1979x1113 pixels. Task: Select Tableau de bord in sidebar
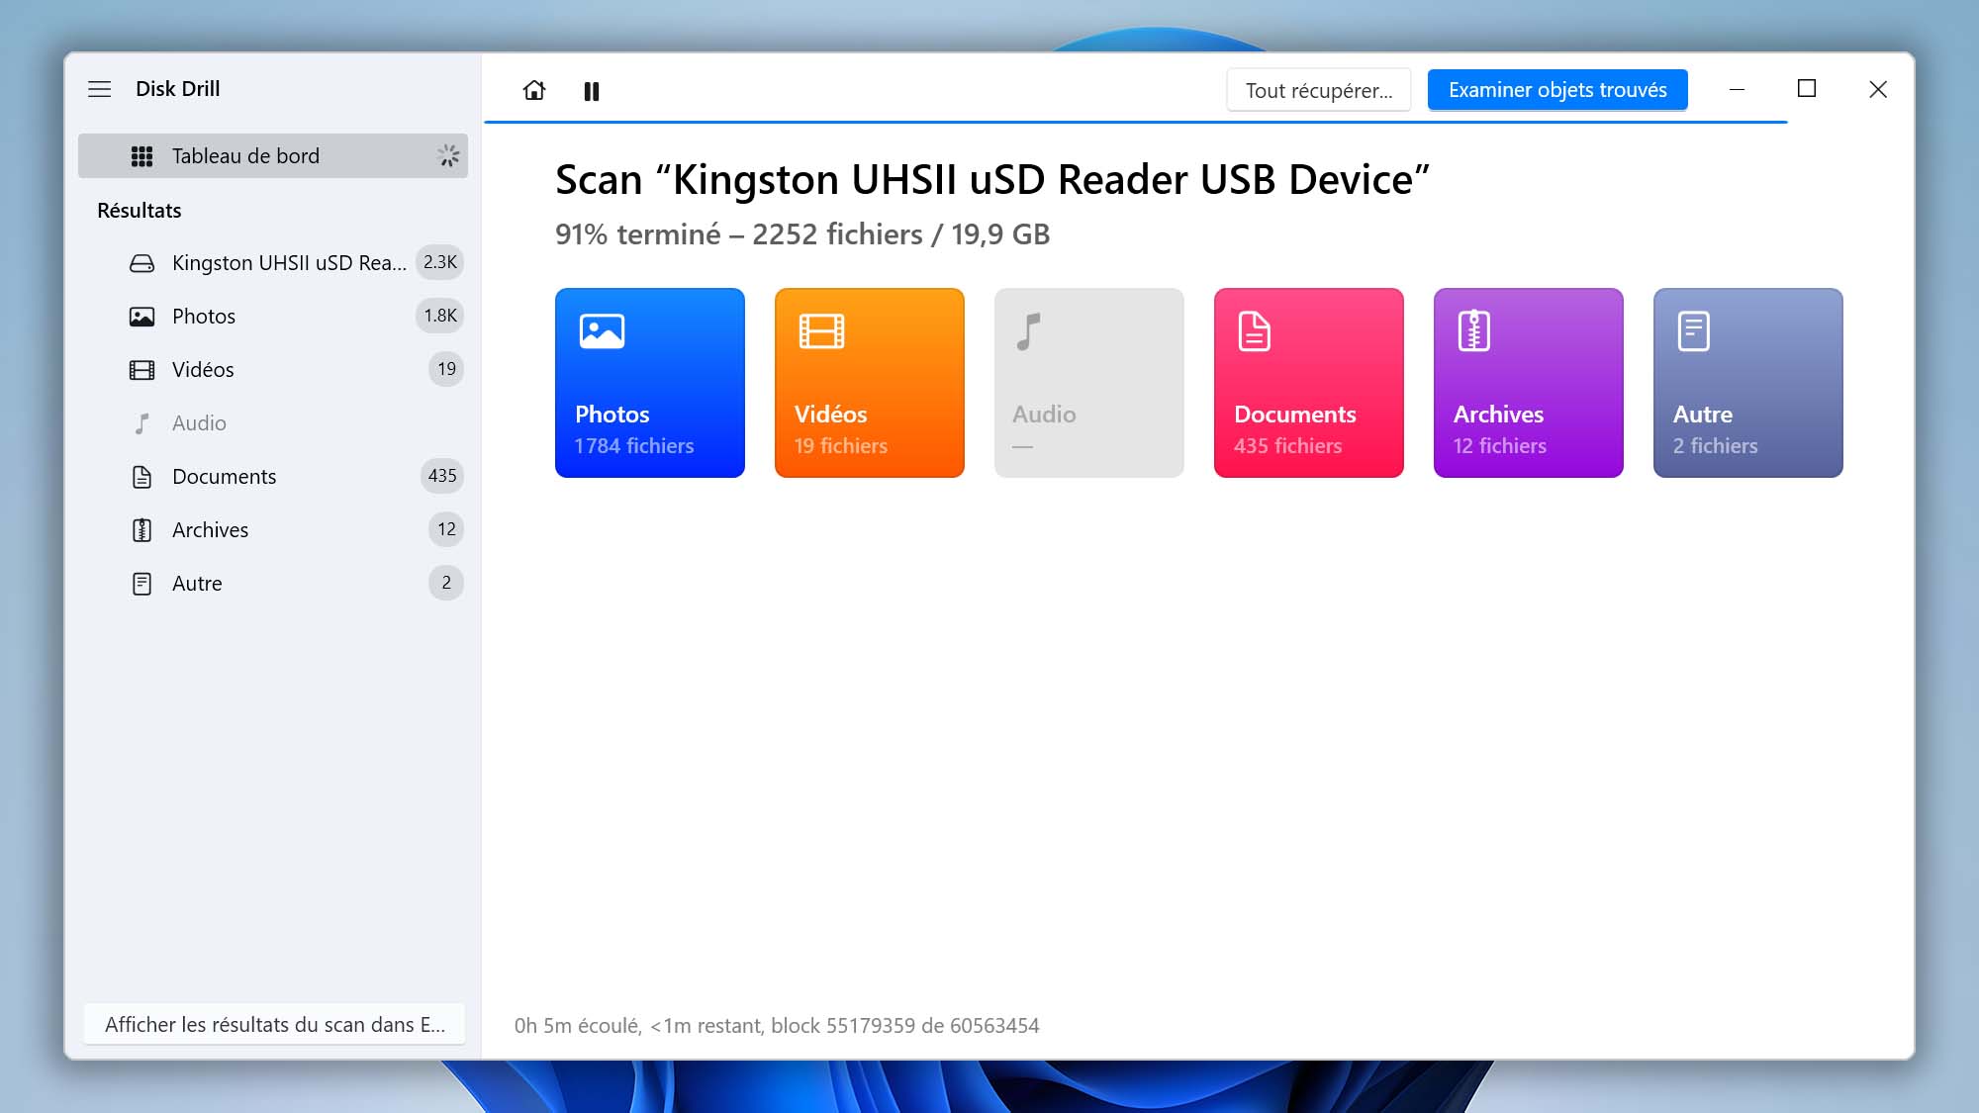[273, 155]
